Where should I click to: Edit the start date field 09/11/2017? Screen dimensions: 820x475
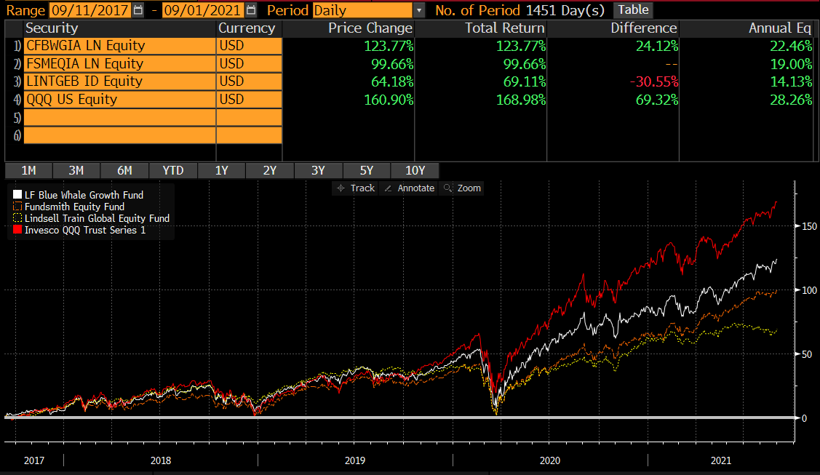tap(90, 10)
